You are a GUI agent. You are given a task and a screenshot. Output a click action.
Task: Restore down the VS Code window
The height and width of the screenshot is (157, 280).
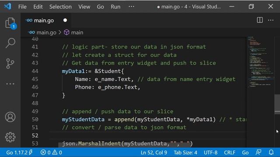click(x=251, y=7)
